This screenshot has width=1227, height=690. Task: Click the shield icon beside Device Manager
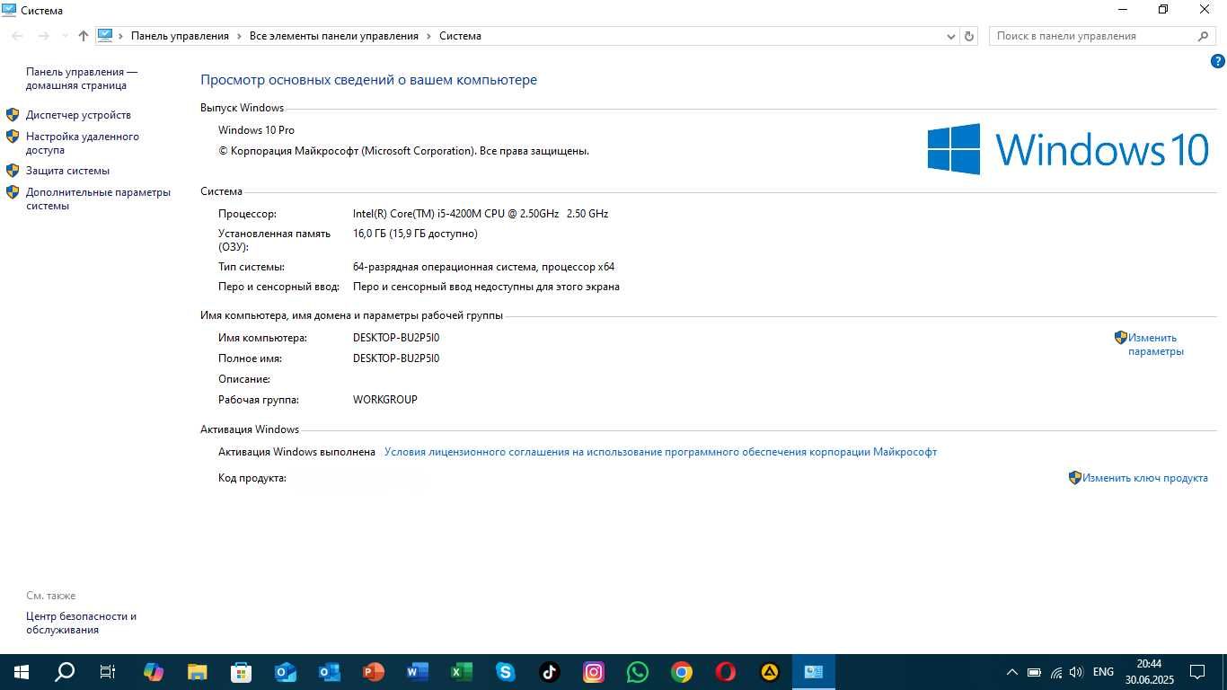pos(13,115)
